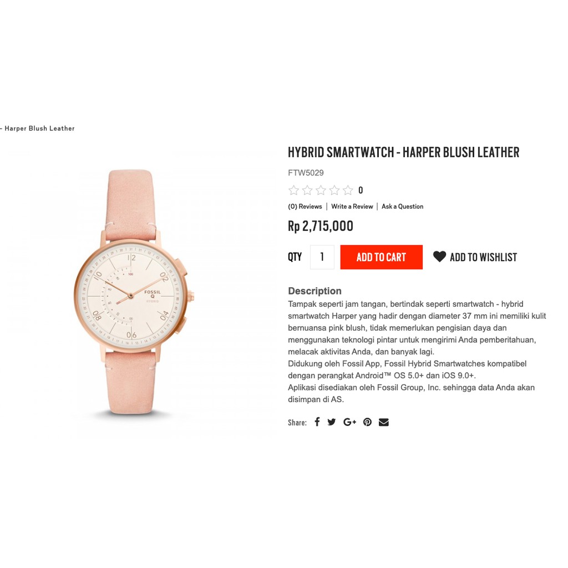Image resolution: width=568 pixels, height=568 pixels.
Task: Share product on Facebook icon
Action: point(317,422)
